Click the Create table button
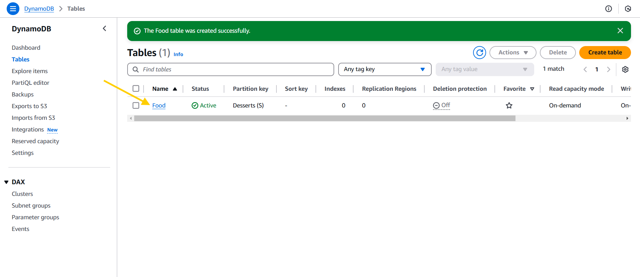This screenshot has width=640, height=277. pos(605,52)
